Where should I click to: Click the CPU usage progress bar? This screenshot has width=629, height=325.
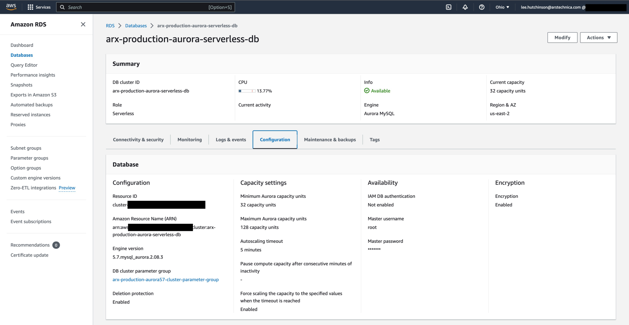click(x=247, y=91)
